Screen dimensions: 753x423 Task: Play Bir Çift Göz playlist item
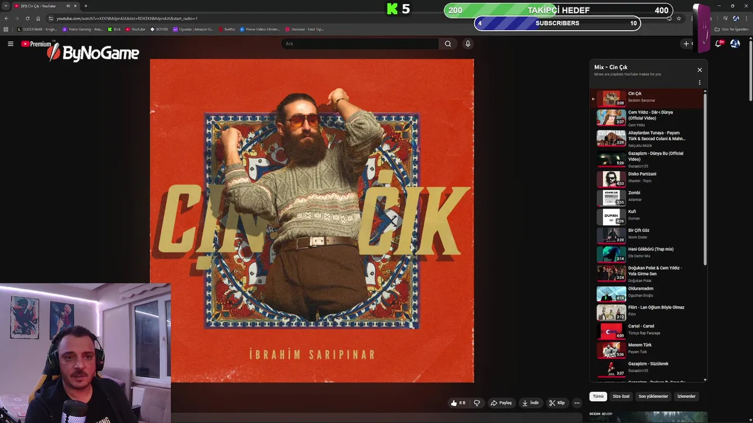pyautogui.click(x=647, y=234)
